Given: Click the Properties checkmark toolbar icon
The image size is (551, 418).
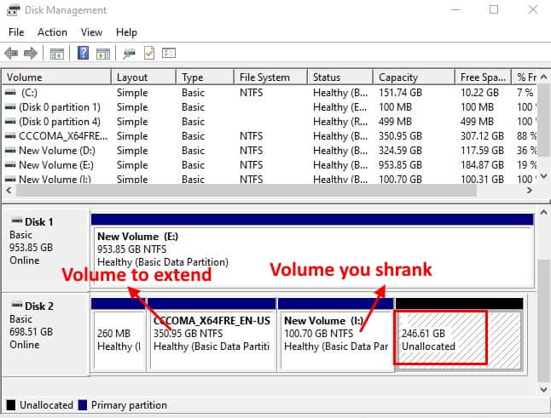Looking at the screenshot, I should (149, 53).
